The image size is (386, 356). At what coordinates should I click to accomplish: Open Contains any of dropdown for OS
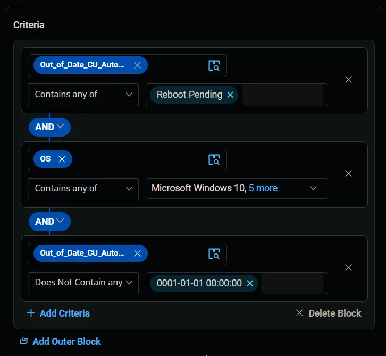tap(83, 189)
